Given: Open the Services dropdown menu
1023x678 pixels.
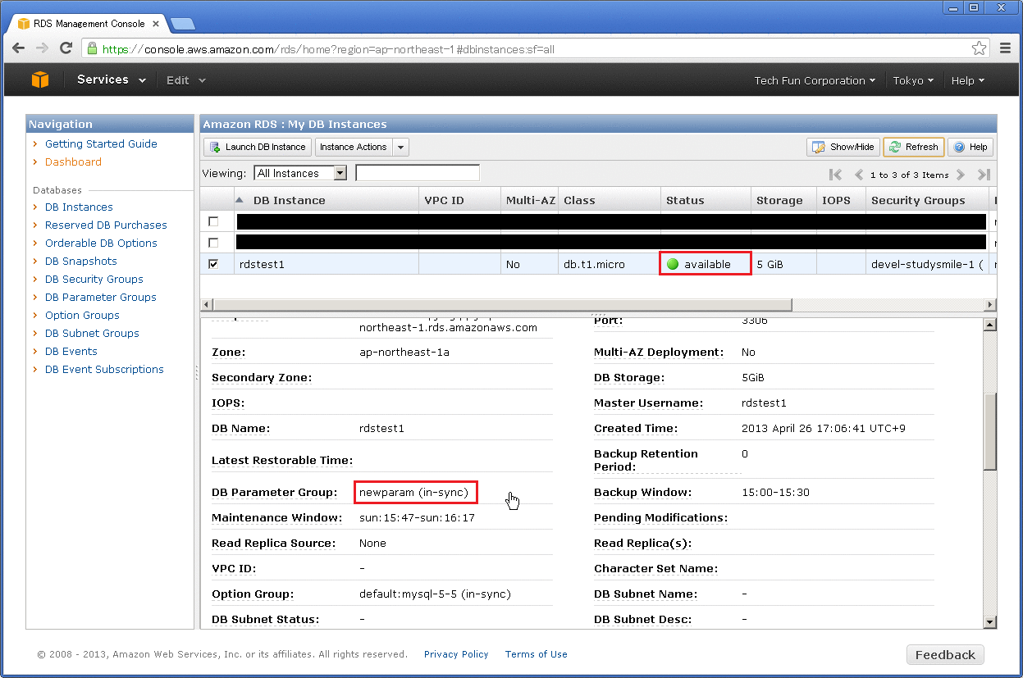Looking at the screenshot, I should tap(112, 80).
